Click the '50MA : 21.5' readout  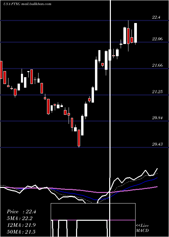(21, 232)
